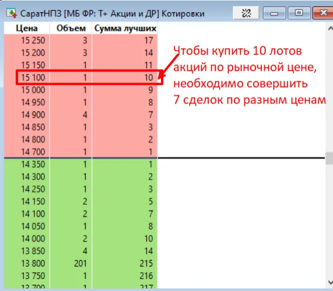Image resolution: width=333 pixels, height=291 pixels.
Task: Click cumulative sum 17 in the 15 250 row
Action: click(x=149, y=40)
